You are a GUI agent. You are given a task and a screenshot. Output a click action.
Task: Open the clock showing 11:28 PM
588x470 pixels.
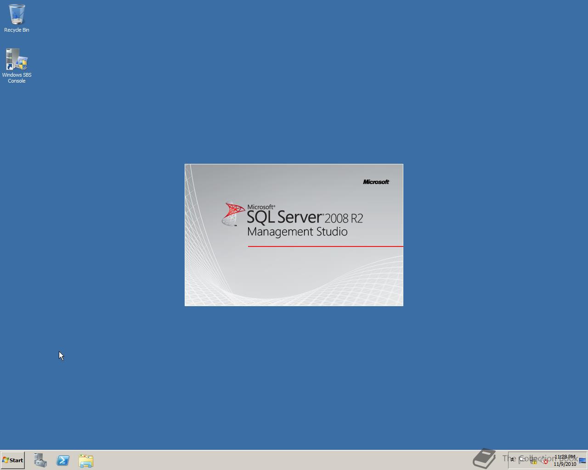point(565,460)
